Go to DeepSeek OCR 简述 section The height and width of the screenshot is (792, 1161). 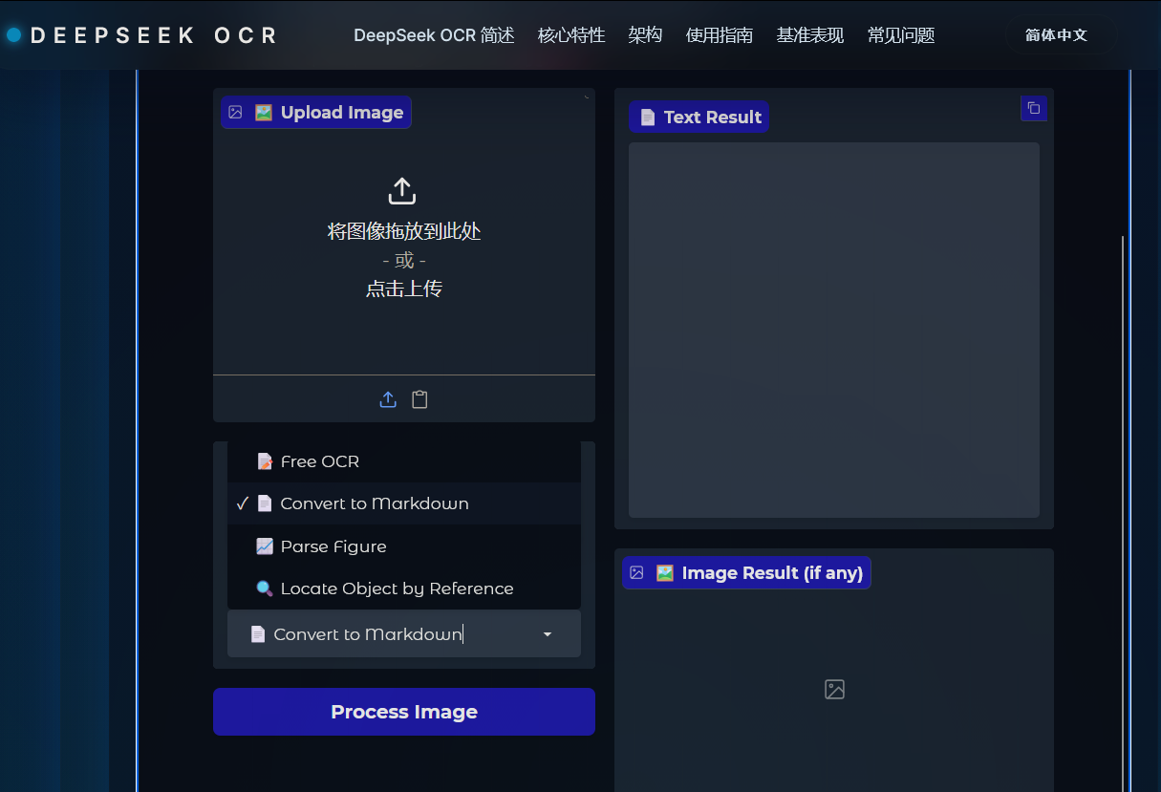[x=434, y=35]
